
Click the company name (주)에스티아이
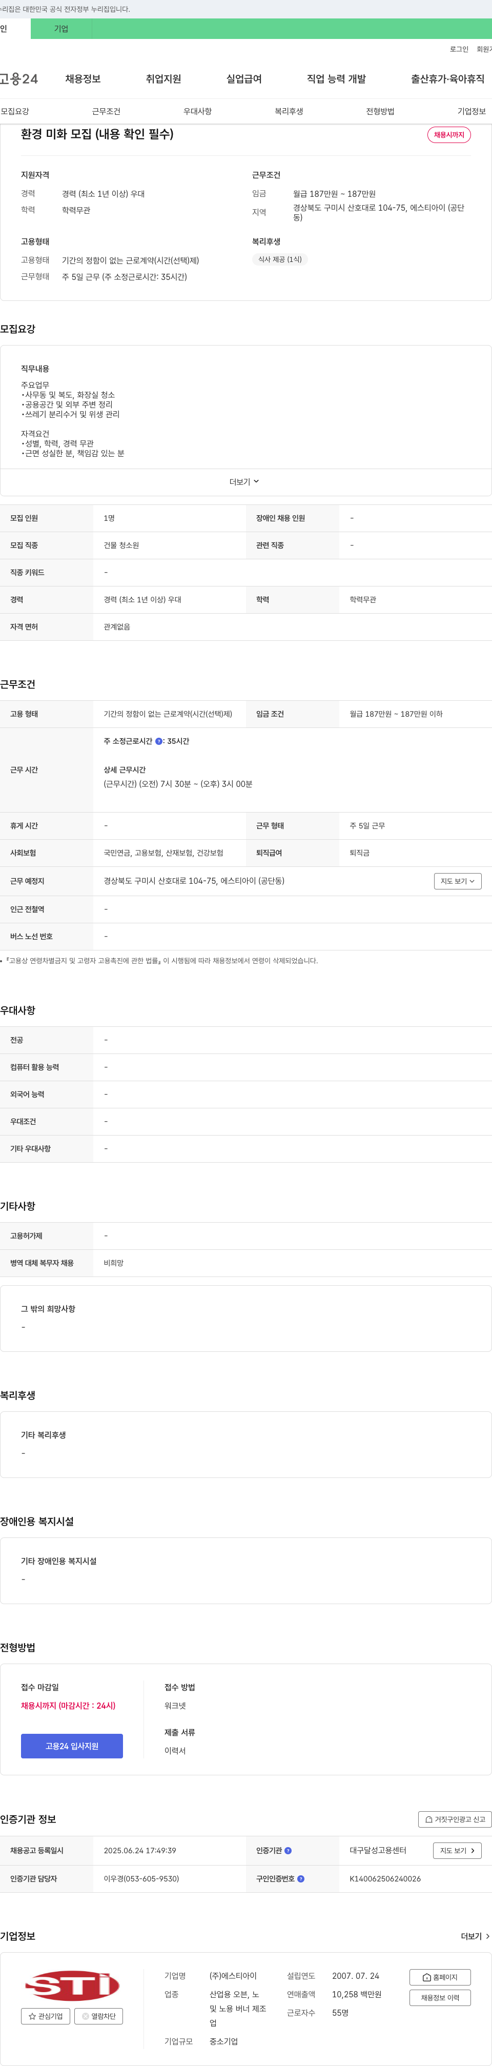(233, 1975)
